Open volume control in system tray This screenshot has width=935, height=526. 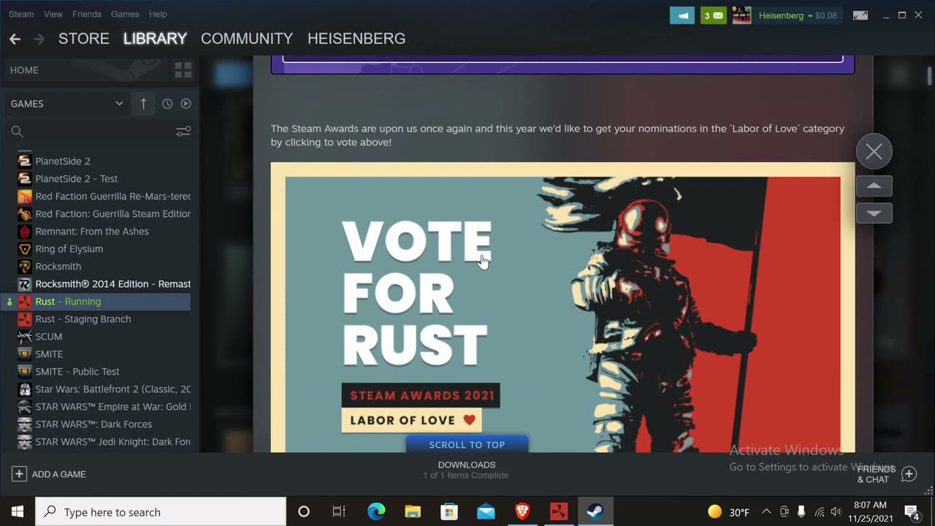[836, 512]
